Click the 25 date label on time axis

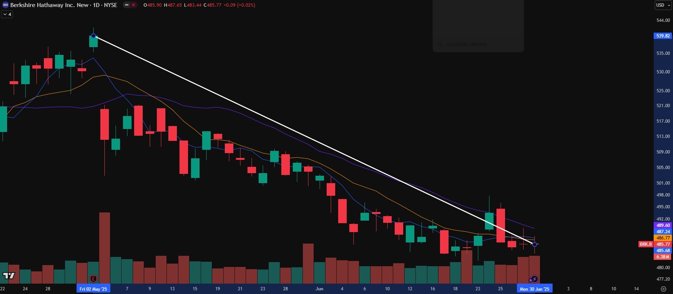point(500,289)
